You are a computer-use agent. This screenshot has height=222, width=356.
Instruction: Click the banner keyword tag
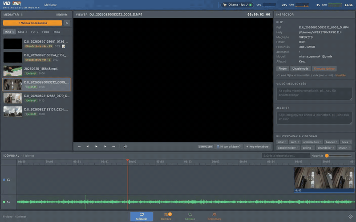(331, 142)
